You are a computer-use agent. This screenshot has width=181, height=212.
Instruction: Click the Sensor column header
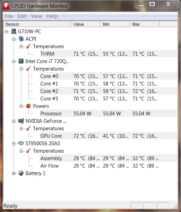37,24
